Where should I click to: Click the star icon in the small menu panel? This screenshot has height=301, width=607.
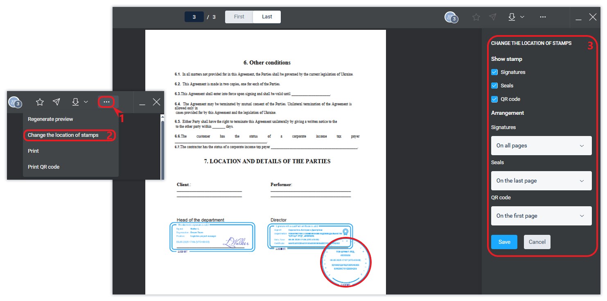[x=40, y=102]
